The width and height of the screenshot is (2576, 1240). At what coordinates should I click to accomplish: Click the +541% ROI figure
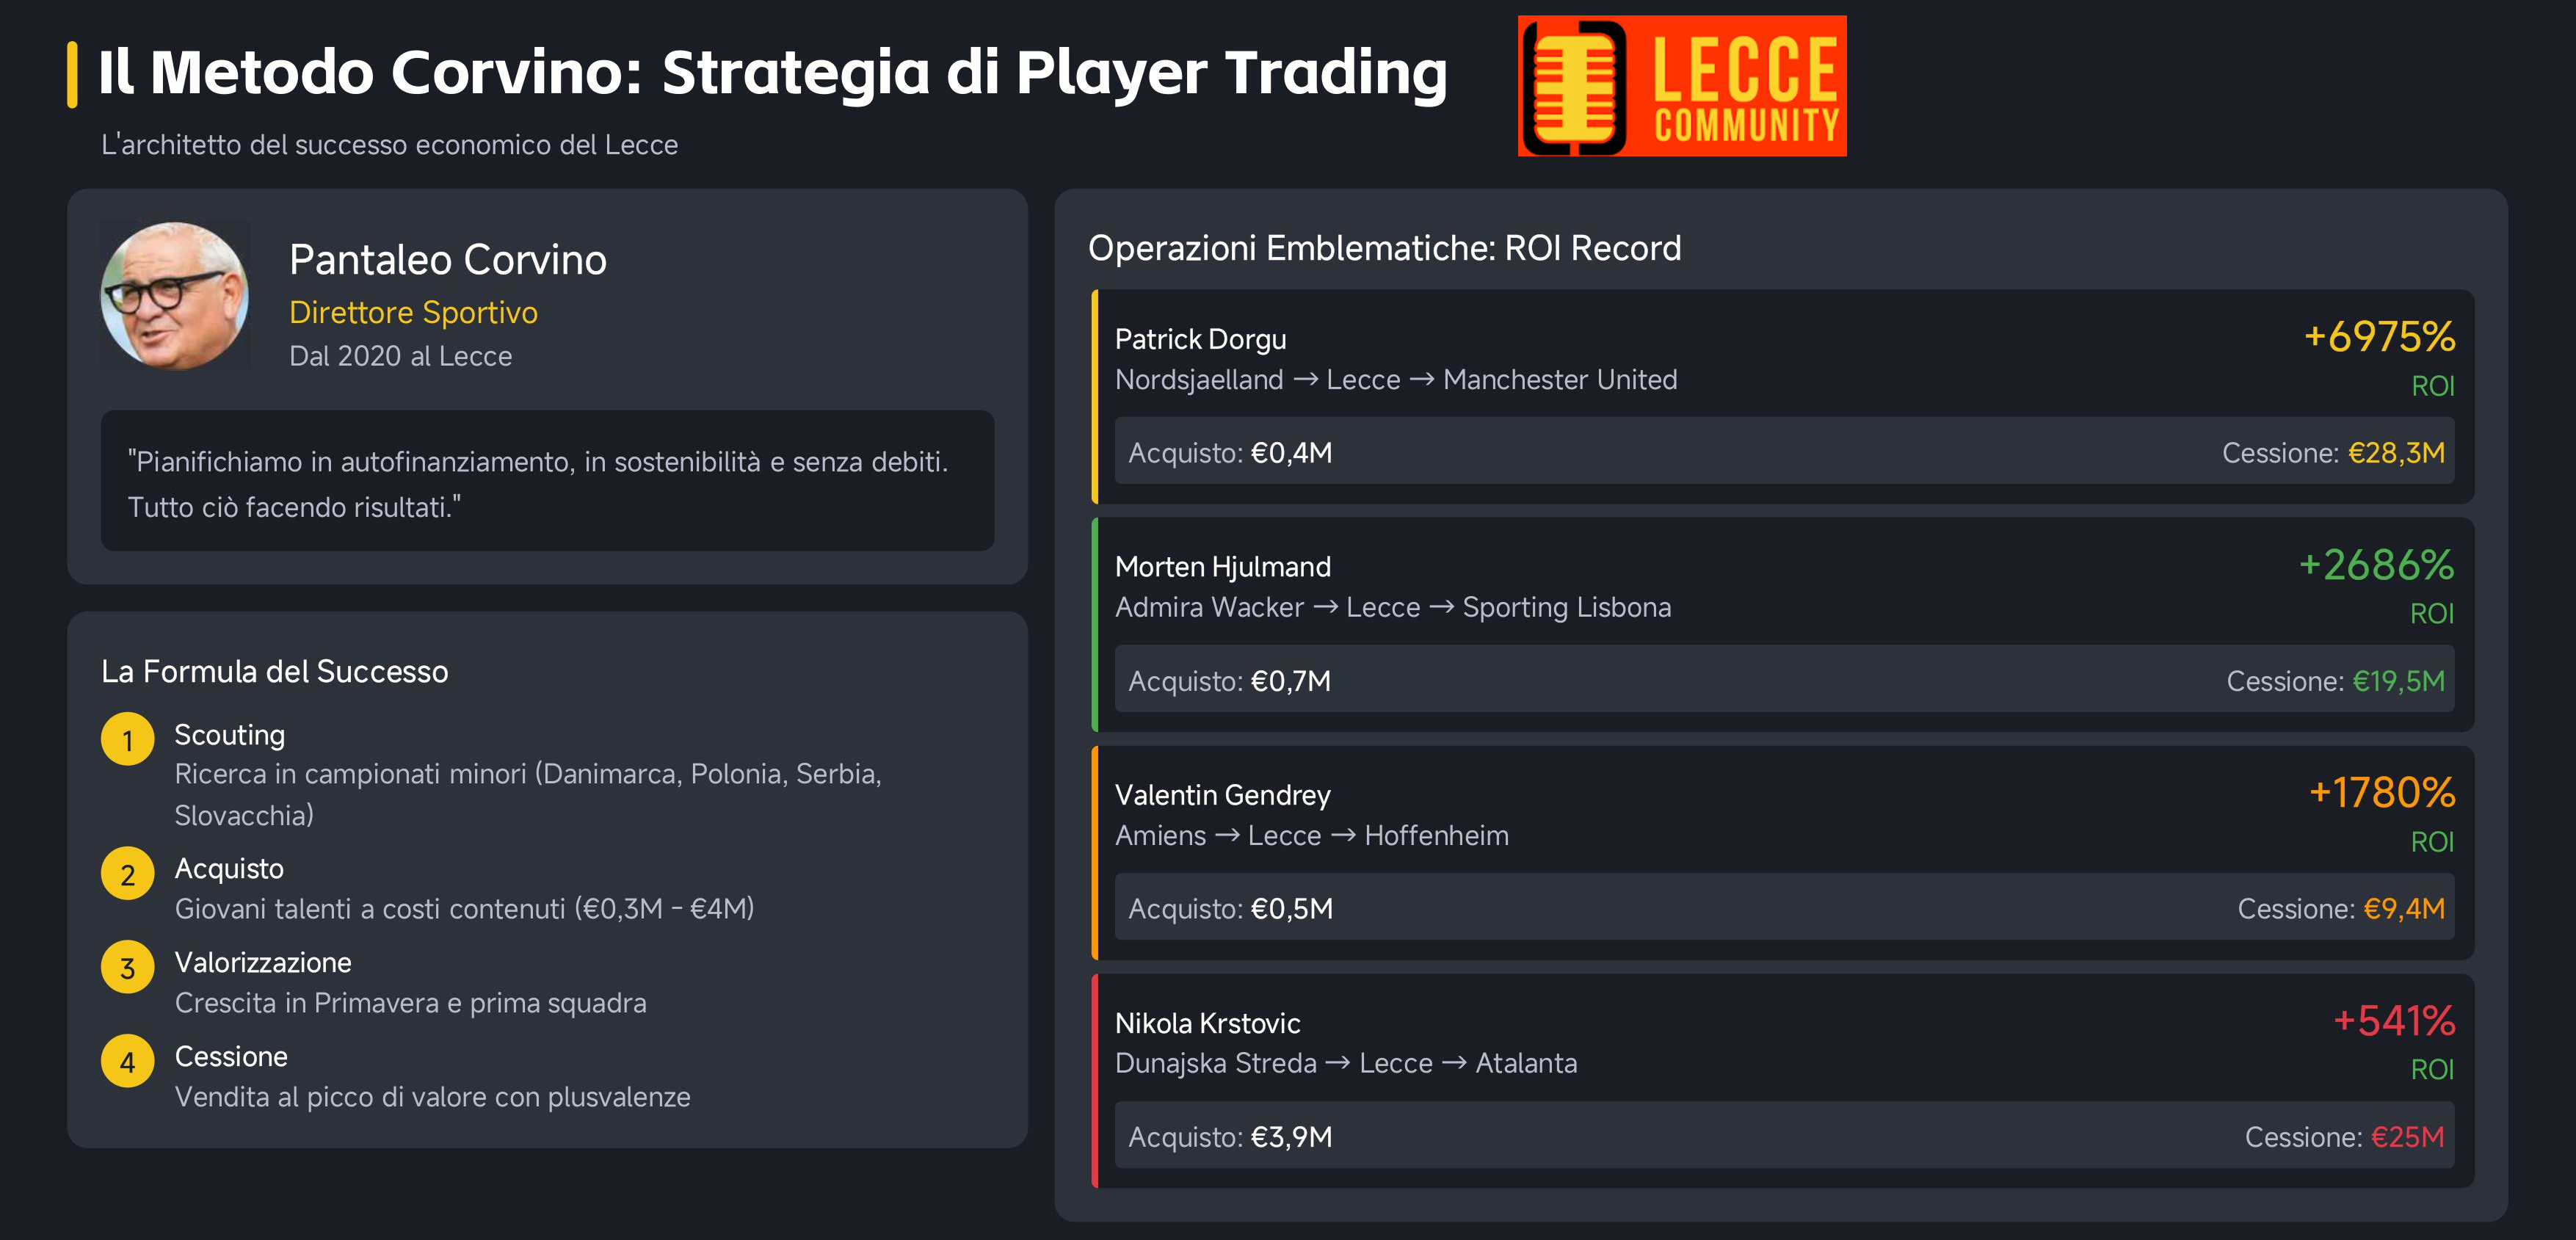(x=2394, y=1020)
